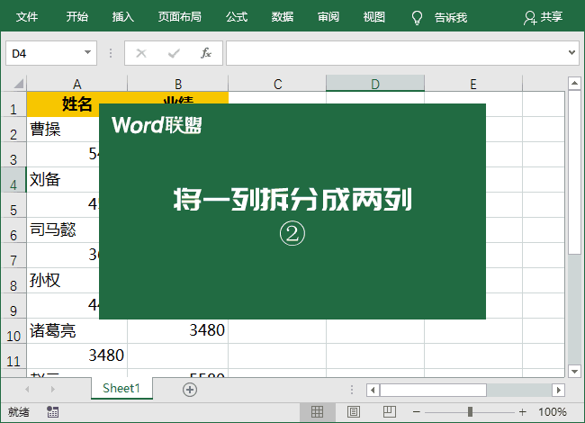Viewport: 585px width, 423px height.
Task: Add a new sheet with plus icon
Action: (190, 390)
